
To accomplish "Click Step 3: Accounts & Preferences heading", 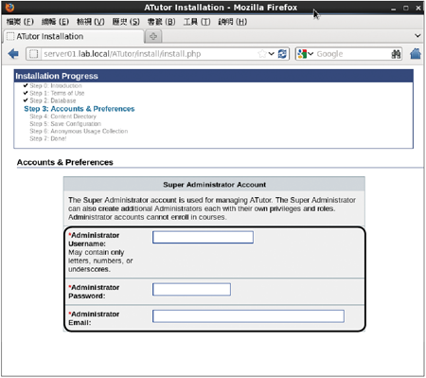I will (80, 109).
